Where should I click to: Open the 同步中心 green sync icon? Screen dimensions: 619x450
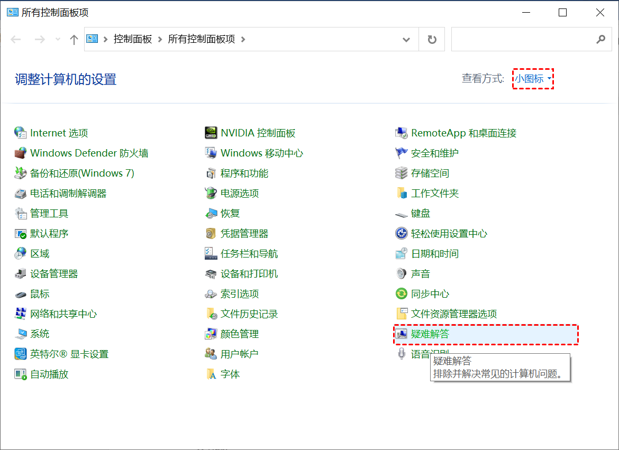[402, 294]
